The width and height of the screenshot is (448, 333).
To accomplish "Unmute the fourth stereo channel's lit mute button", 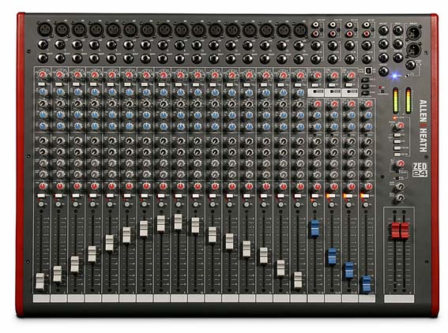I will pos(365,196).
